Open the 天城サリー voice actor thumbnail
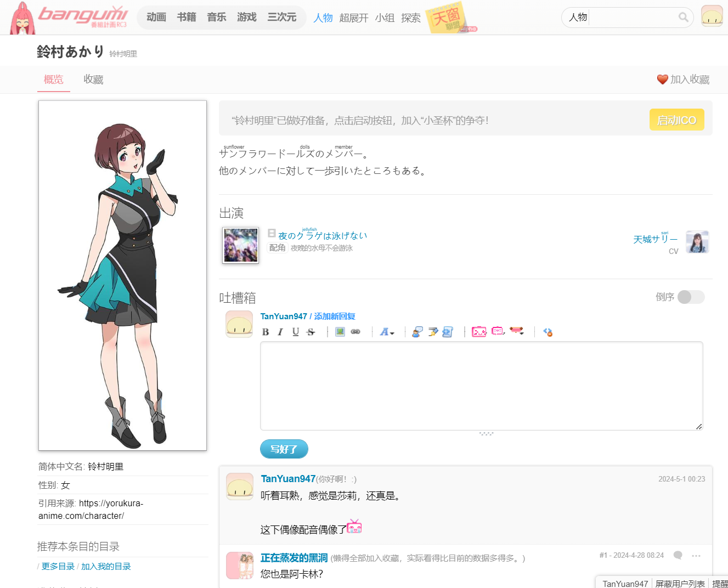This screenshot has height=588, width=728. [x=697, y=242]
